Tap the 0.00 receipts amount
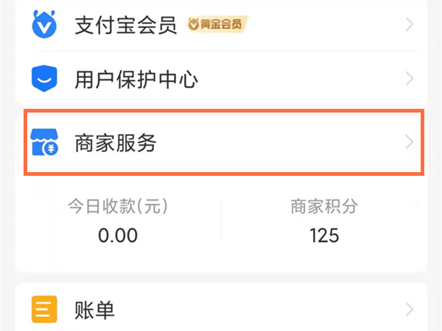Screen dimensions: 442x331 [x=118, y=235]
